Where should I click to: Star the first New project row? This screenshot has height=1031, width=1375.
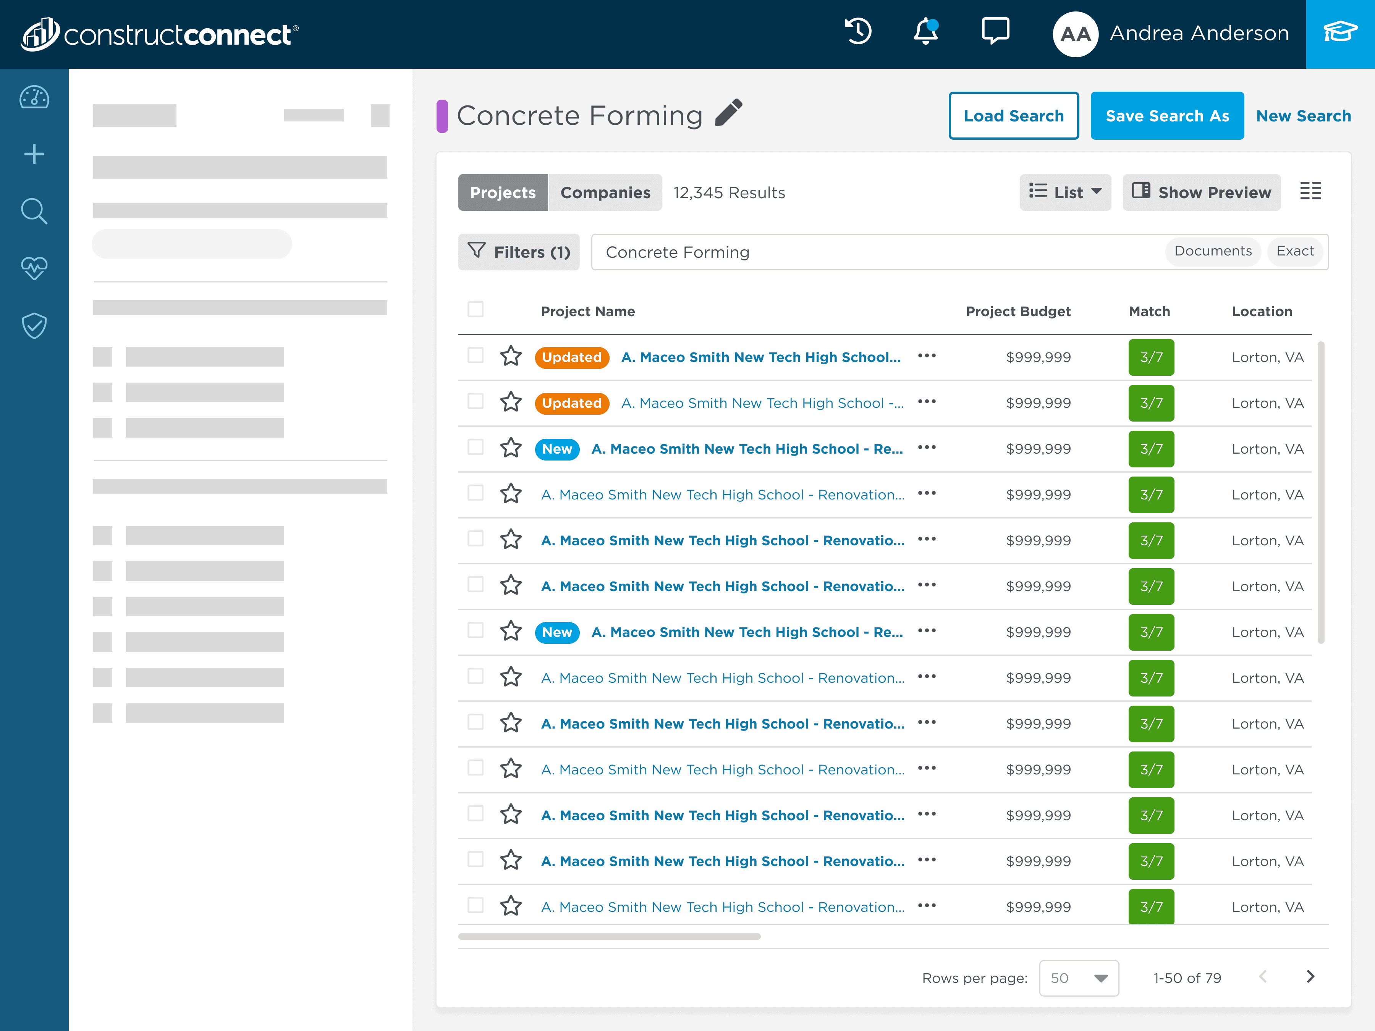pos(511,448)
